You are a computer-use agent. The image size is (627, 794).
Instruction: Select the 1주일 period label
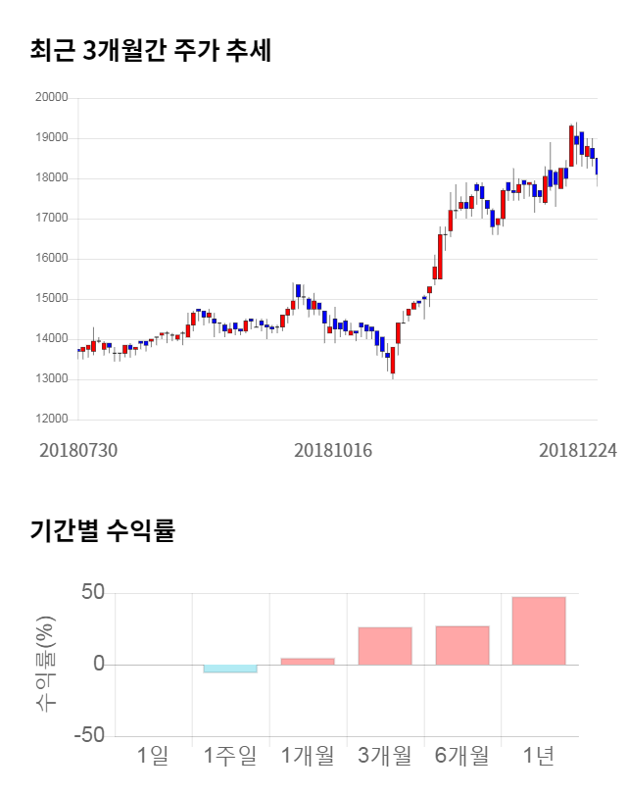coord(230,756)
